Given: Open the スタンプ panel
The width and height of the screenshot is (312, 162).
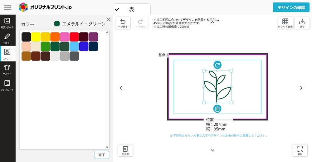Looking at the screenshot, I should (x=7, y=54).
